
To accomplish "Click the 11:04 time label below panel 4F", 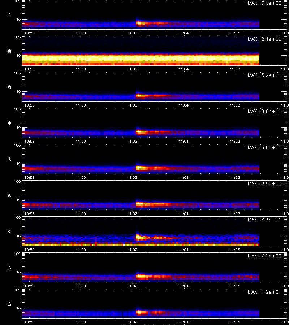I will 184,141.
